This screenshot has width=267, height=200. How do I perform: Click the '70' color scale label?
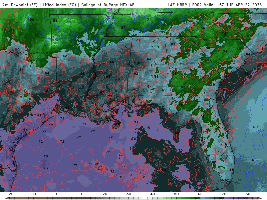click(x=224, y=194)
